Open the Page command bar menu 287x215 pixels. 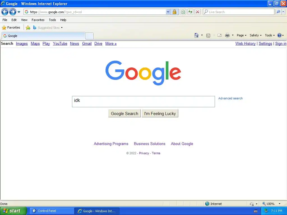click(241, 35)
